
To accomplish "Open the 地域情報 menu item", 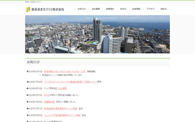I will (136, 9).
